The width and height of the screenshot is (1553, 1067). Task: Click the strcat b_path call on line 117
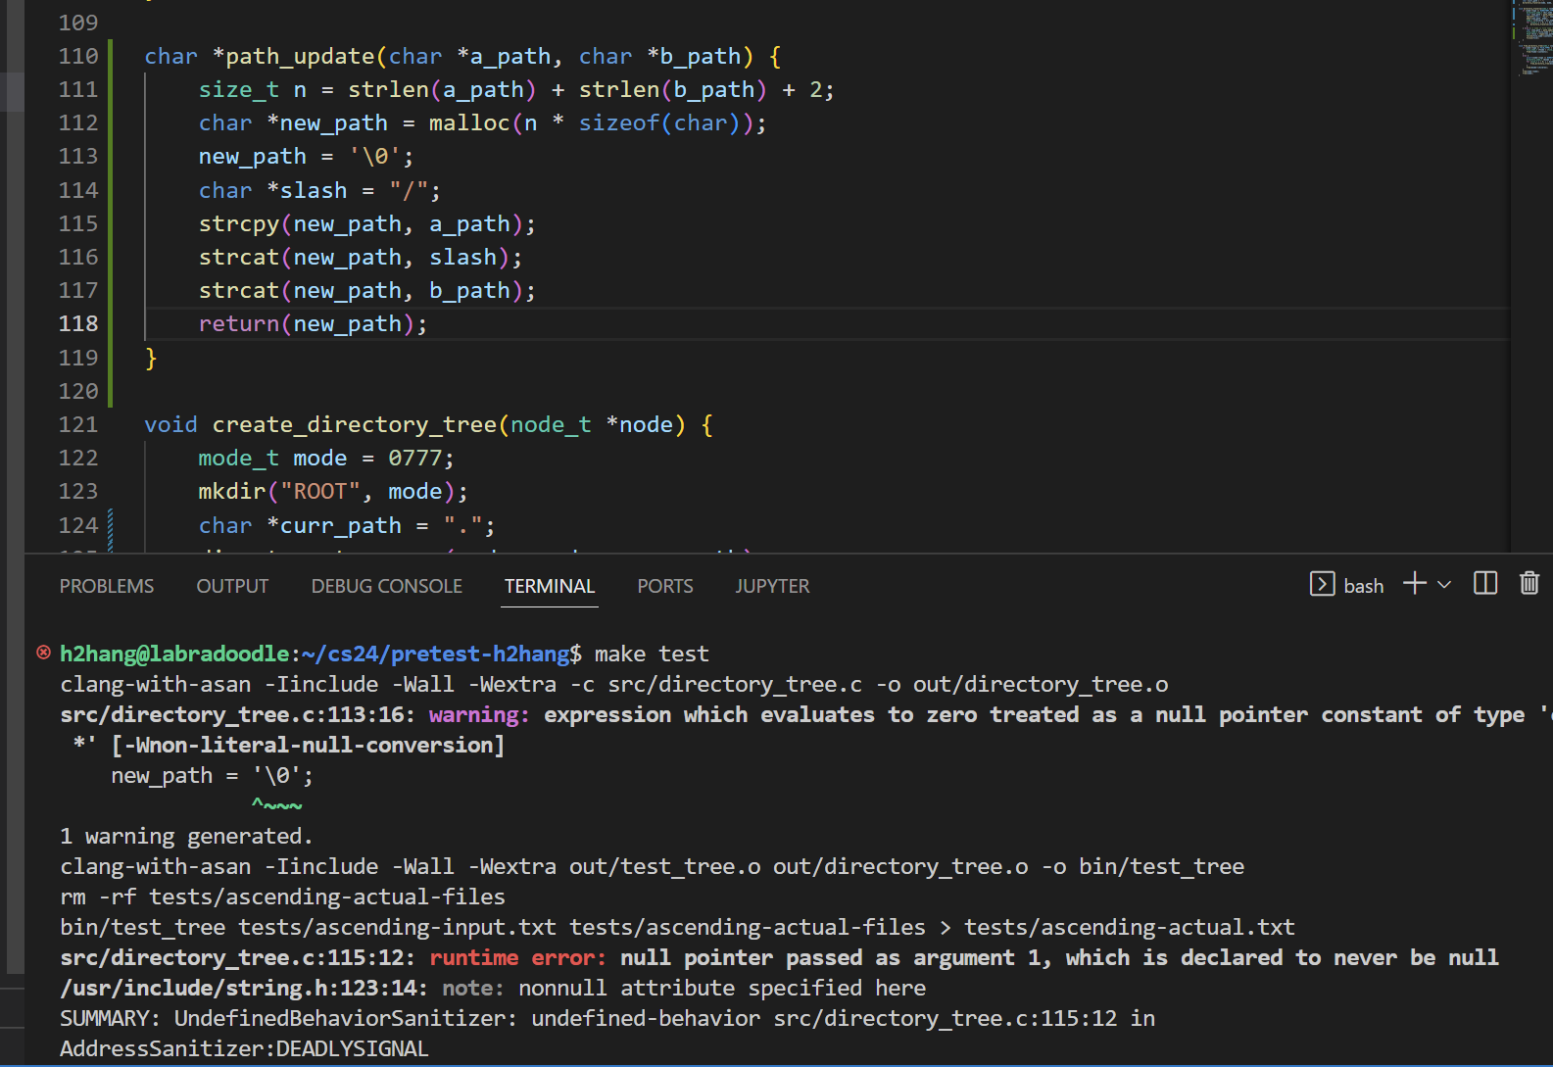pyautogui.click(x=367, y=291)
